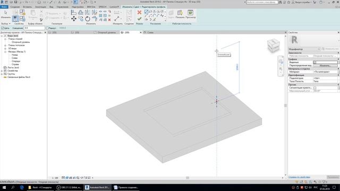Click the Save icon in quick access toolbar
Screen dimensions: 340x191
pos(15,2)
